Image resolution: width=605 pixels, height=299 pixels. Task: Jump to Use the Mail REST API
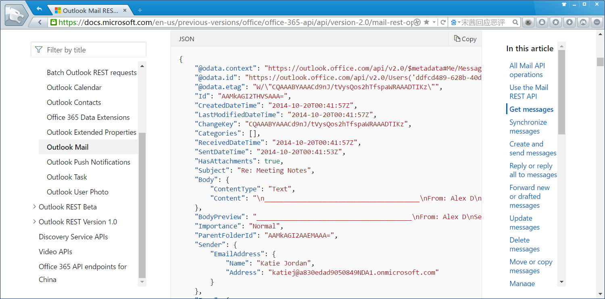click(x=529, y=92)
